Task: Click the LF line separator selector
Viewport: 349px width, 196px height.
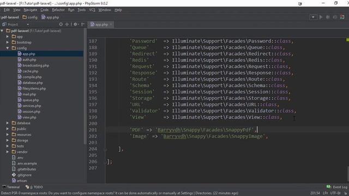Action: [x=325, y=193]
